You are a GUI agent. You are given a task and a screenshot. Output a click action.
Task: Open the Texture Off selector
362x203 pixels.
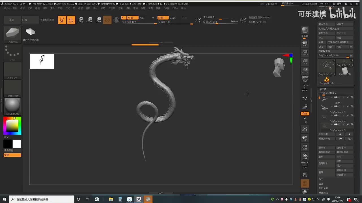click(x=12, y=89)
